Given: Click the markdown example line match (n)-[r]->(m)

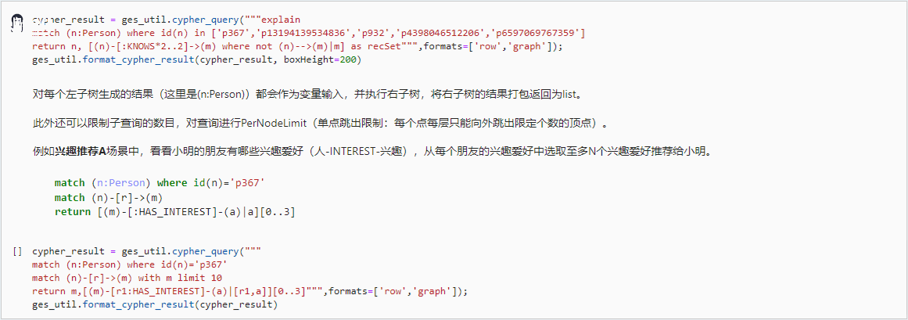Looking at the screenshot, I should [x=108, y=197].
